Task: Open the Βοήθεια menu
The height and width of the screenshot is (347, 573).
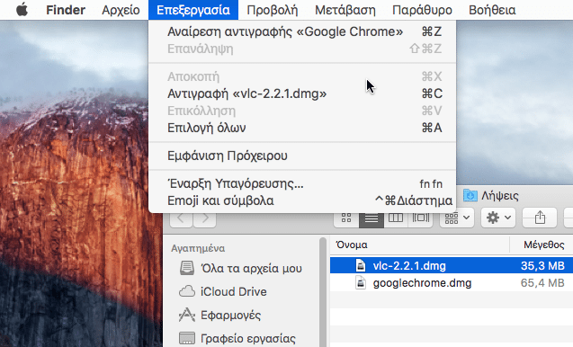Action: click(492, 10)
